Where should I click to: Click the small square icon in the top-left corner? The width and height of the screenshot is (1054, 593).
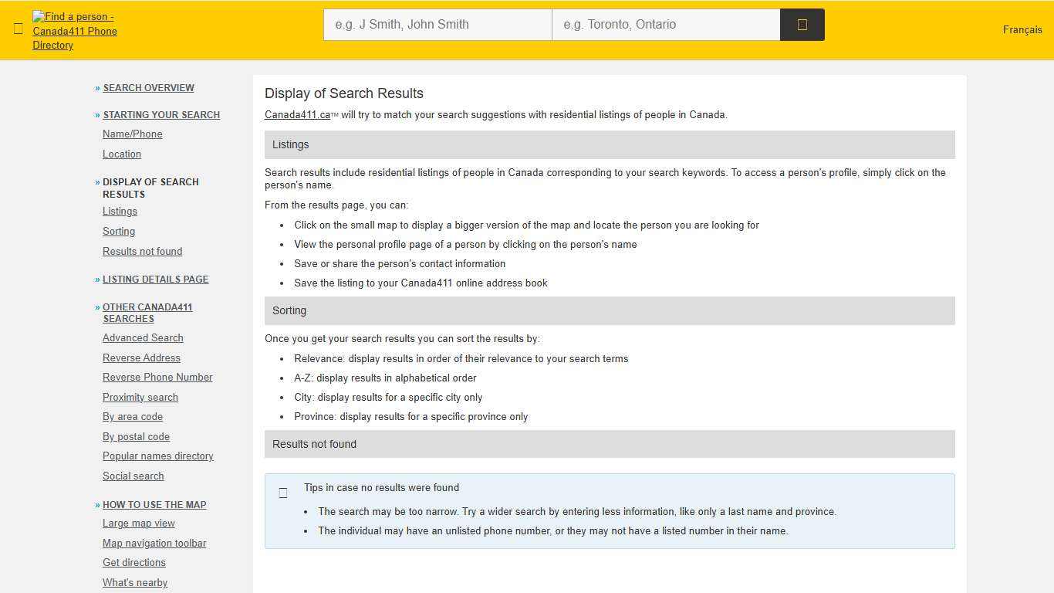[x=18, y=29]
